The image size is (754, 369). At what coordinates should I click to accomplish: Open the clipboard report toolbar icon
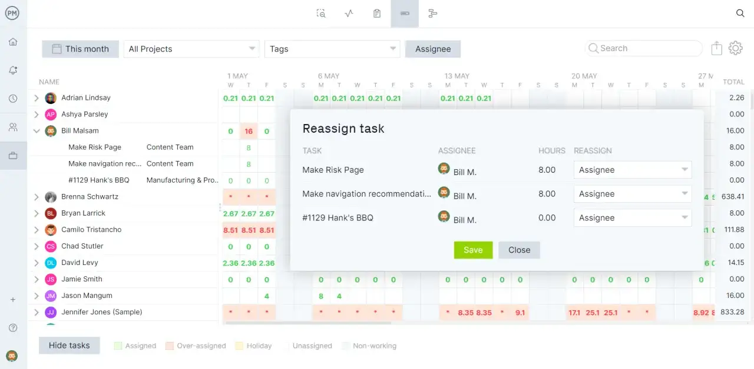click(377, 14)
